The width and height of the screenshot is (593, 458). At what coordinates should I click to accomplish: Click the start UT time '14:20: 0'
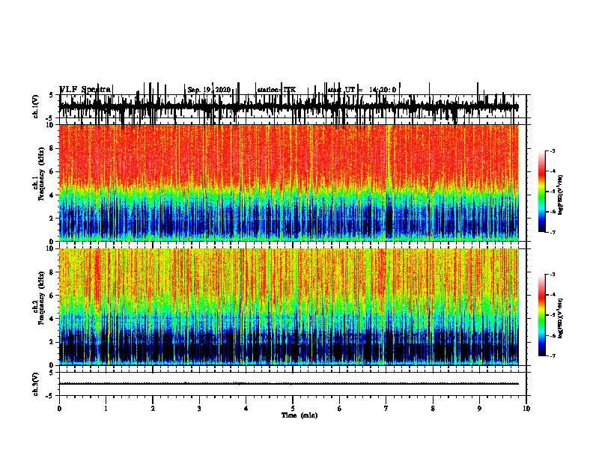click(x=383, y=90)
